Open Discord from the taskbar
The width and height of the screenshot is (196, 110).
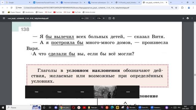[x=56, y=108]
